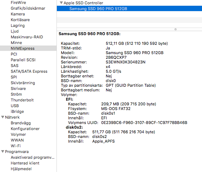Select Kortläsare in the sidebar
Screen dimensions: 202x172
pyautogui.click(x=20, y=20)
